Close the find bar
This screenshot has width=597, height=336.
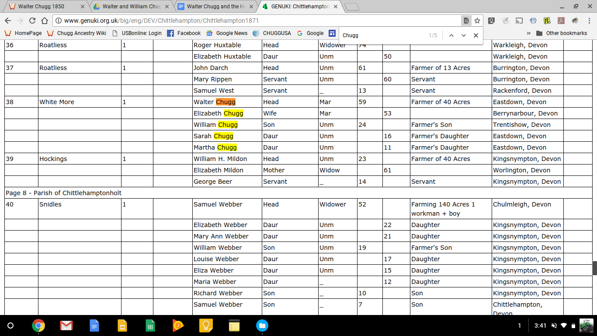click(476, 35)
